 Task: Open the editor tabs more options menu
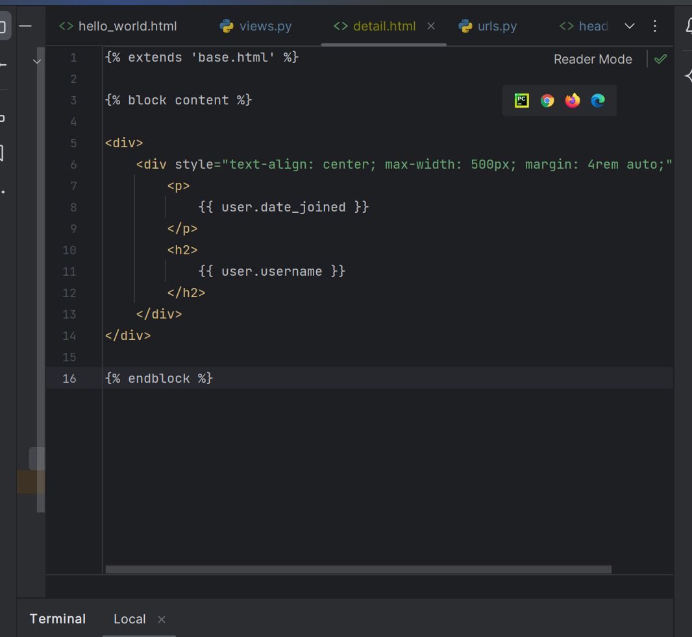pos(655,27)
